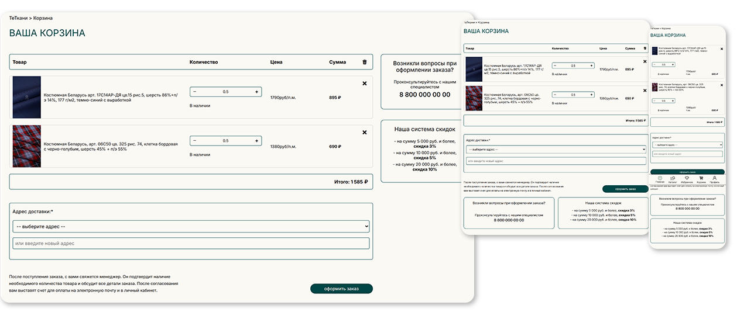Open address dropdown in the narrow mobile view
This screenshot has height=312, width=737.
coord(687,144)
